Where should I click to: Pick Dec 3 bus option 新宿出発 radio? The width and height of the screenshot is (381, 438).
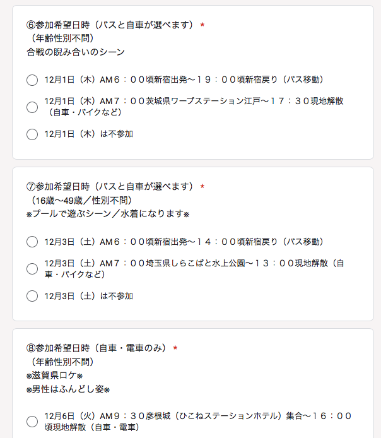point(32,242)
